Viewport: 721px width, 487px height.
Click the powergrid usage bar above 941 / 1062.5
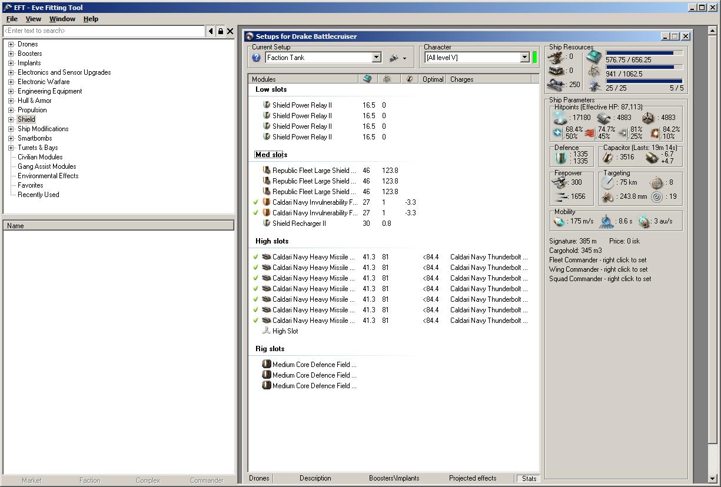click(644, 67)
